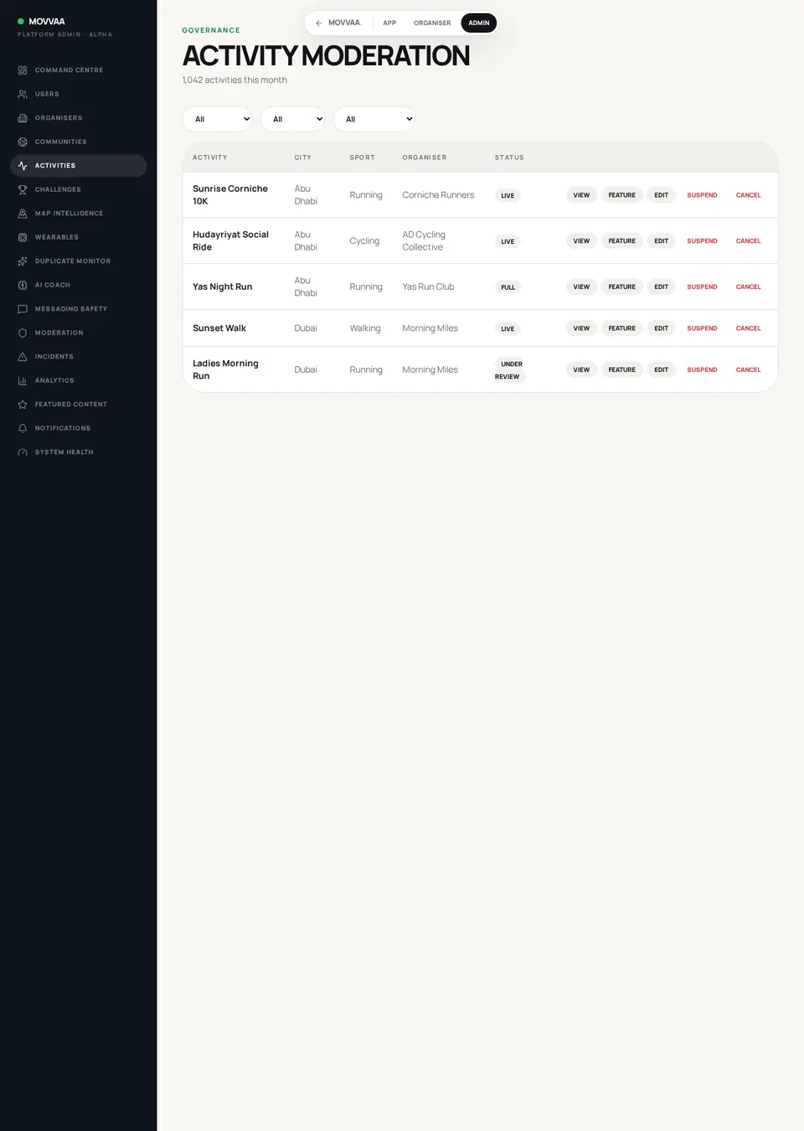This screenshot has width=804, height=1131.
Task: Click the Analytics bar chart icon
Action: (23, 380)
